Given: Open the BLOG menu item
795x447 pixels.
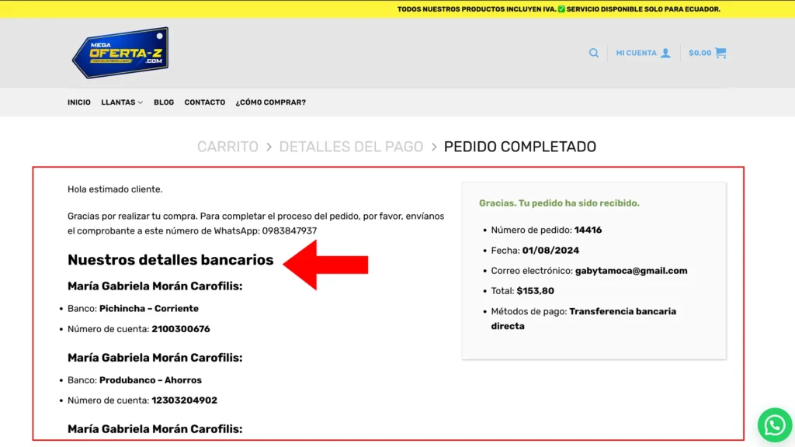Looking at the screenshot, I should pos(164,102).
